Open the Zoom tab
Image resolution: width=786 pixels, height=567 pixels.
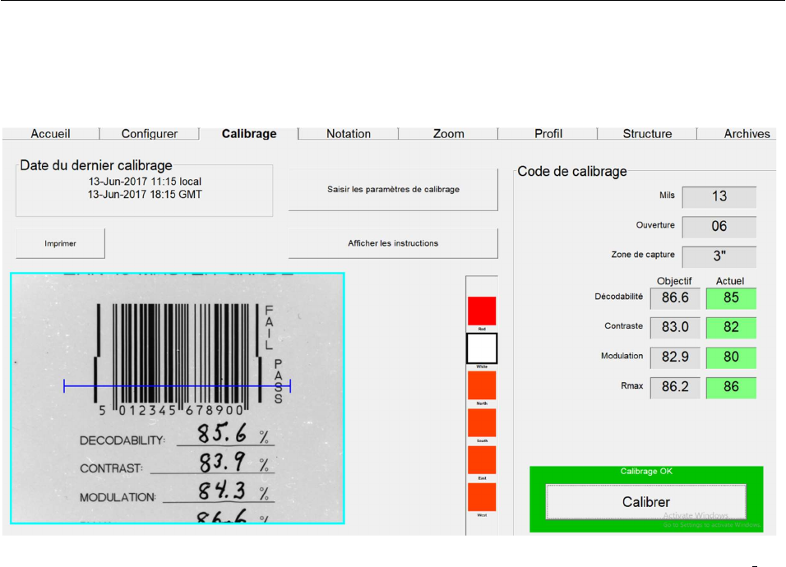pos(448,134)
